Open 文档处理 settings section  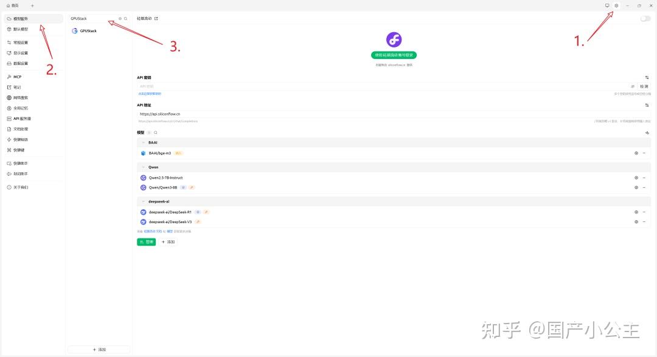pyautogui.click(x=33, y=129)
